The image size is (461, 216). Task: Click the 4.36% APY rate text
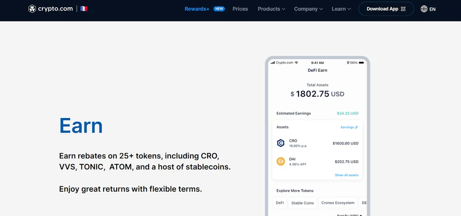tap(298, 164)
